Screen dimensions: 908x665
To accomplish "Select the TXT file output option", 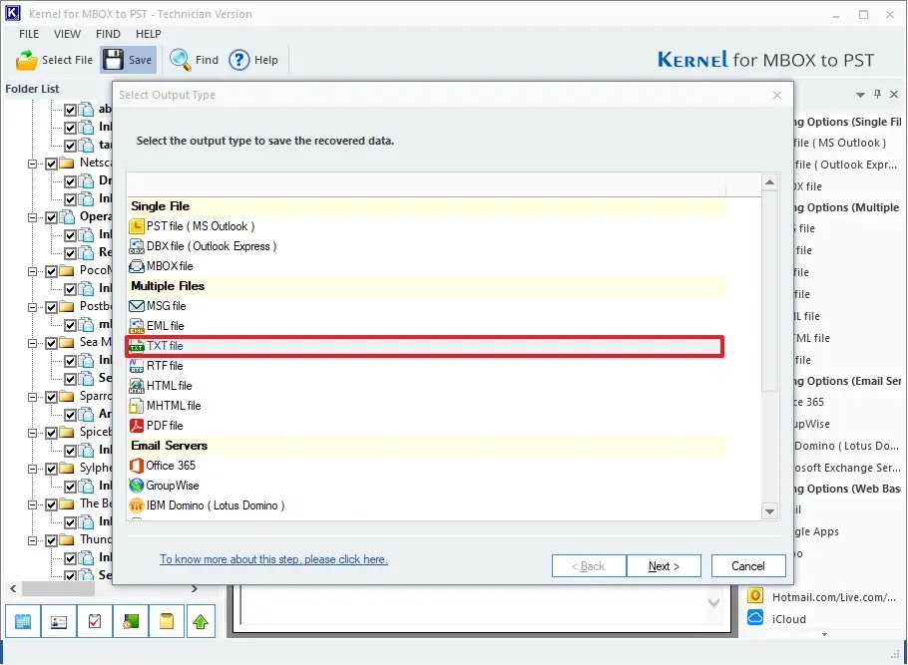I will (x=425, y=346).
